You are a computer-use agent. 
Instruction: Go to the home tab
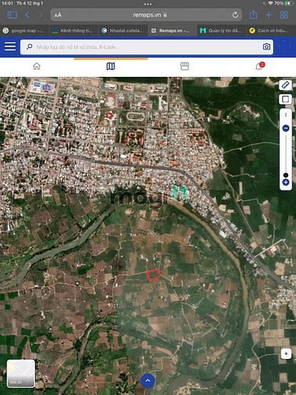click(x=37, y=66)
